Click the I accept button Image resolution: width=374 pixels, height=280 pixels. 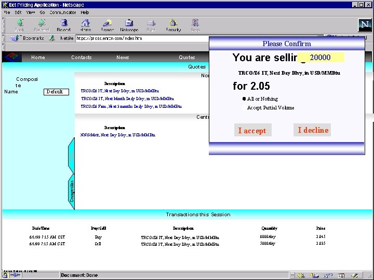253,130
